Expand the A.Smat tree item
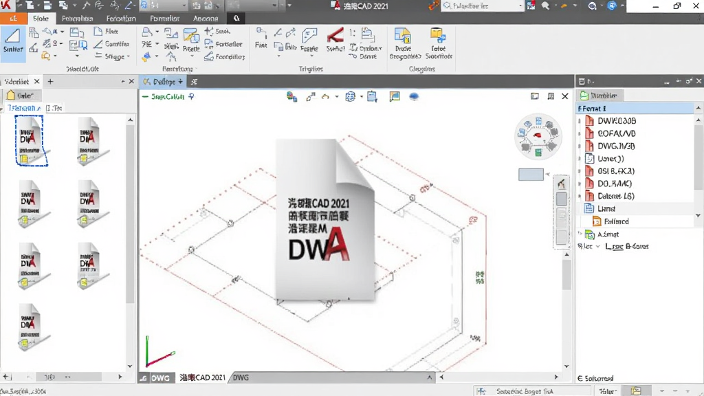The width and height of the screenshot is (704, 396). click(580, 234)
